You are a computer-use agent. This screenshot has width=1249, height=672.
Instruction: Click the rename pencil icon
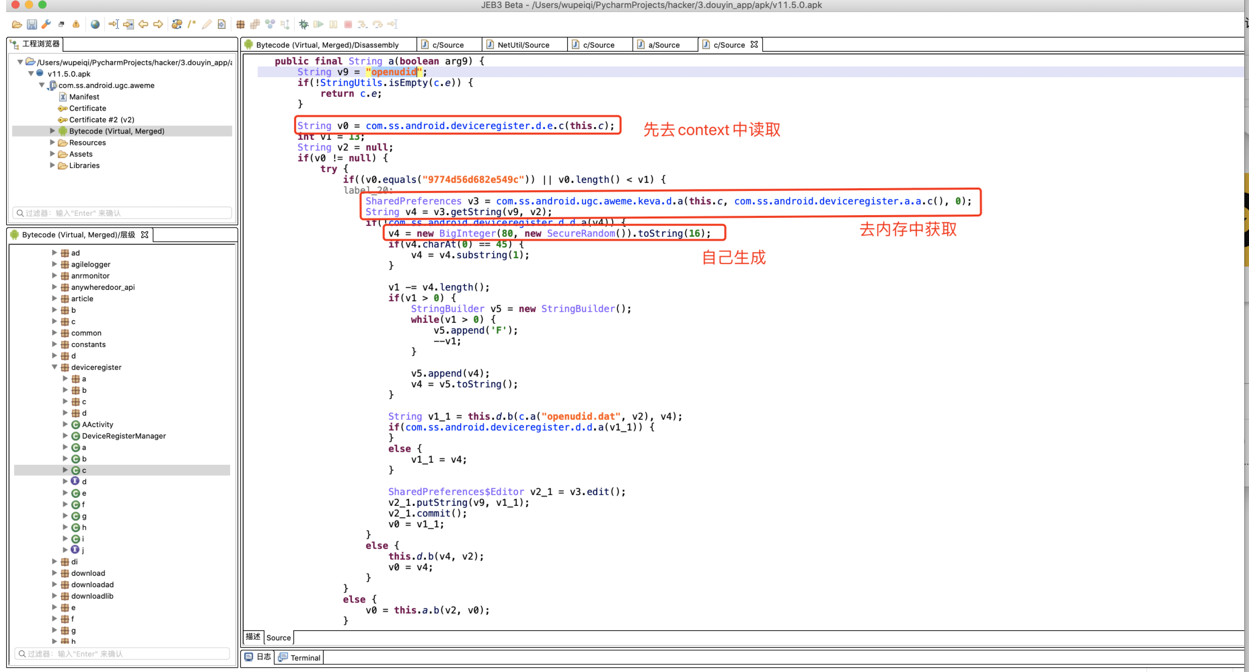(x=207, y=24)
